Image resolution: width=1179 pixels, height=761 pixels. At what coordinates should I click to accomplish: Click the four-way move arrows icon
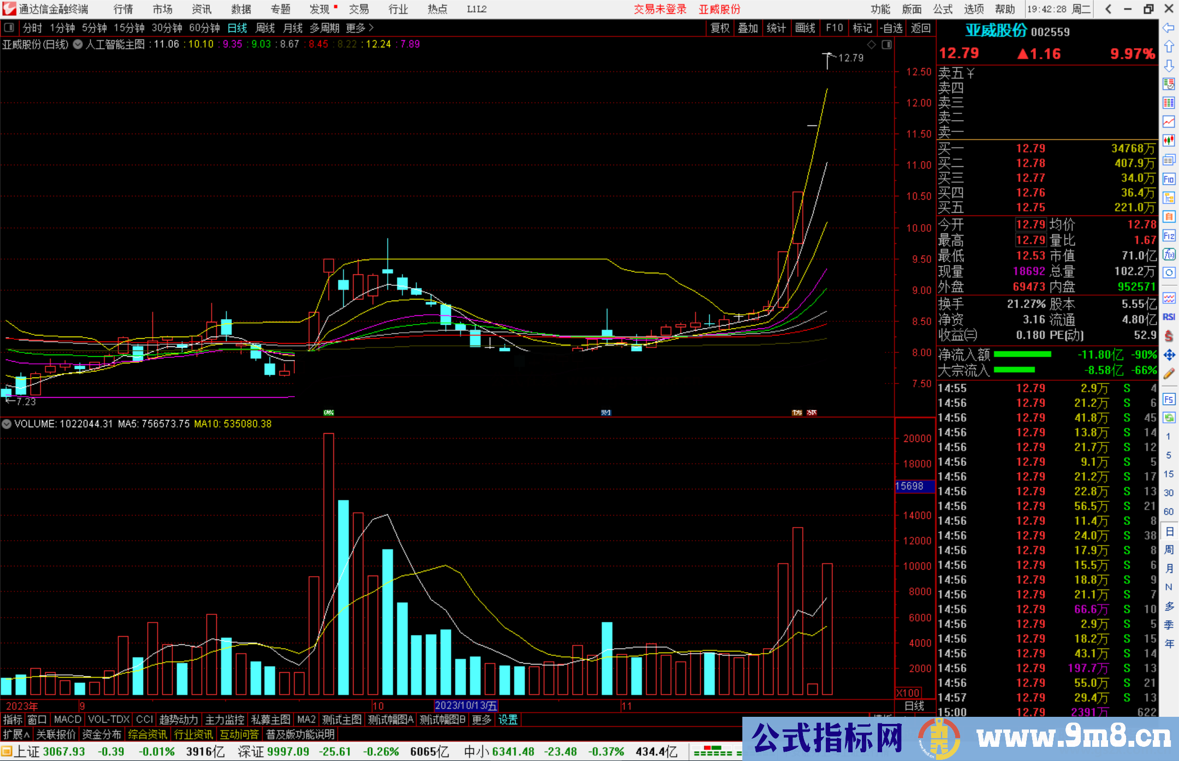pos(1169,355)
